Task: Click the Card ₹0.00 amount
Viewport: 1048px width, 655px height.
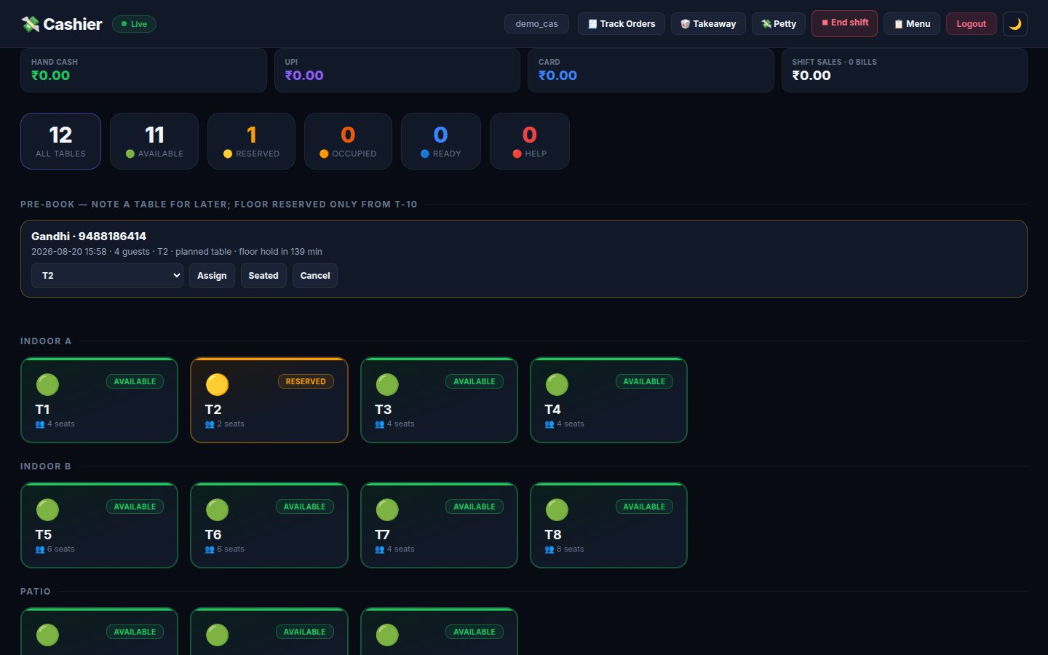Action: tap(557, 76)
